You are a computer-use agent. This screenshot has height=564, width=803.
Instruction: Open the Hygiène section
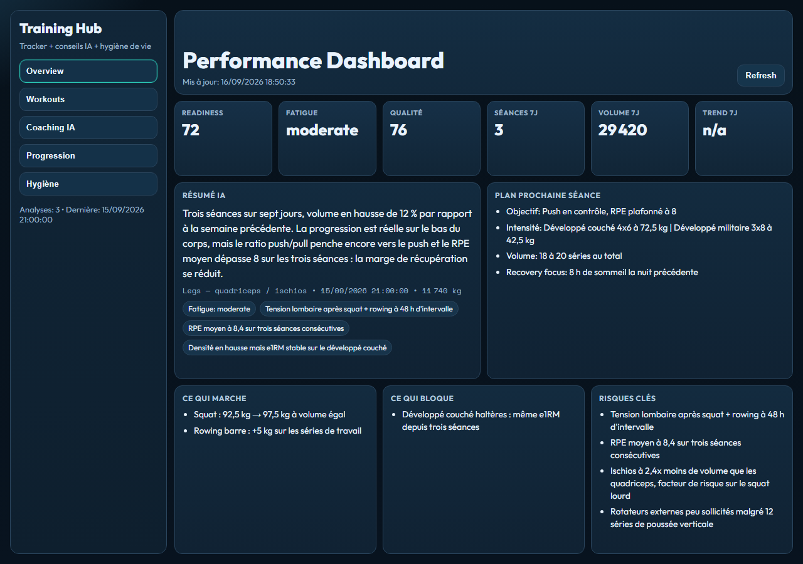(x=88, y=184)
